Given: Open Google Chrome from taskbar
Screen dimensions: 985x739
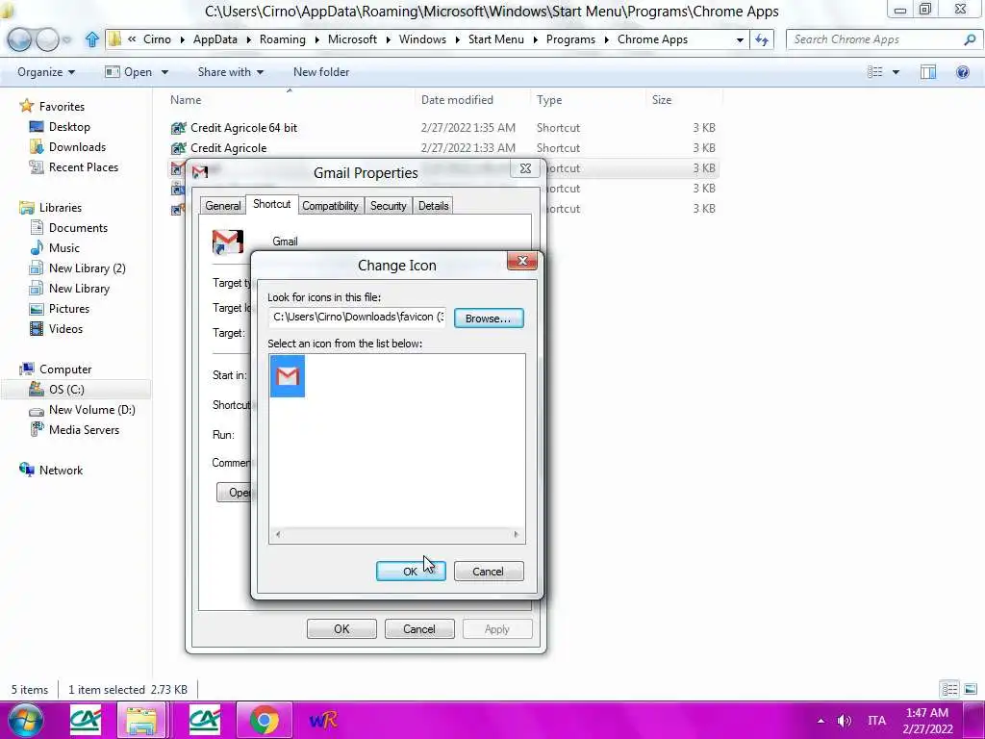Looking at the screenshot, I should pos(265,720).
